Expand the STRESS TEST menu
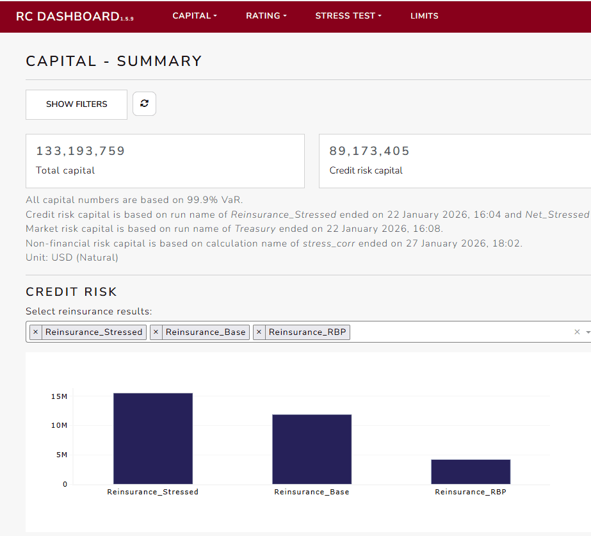 click(x=348, y=16)
